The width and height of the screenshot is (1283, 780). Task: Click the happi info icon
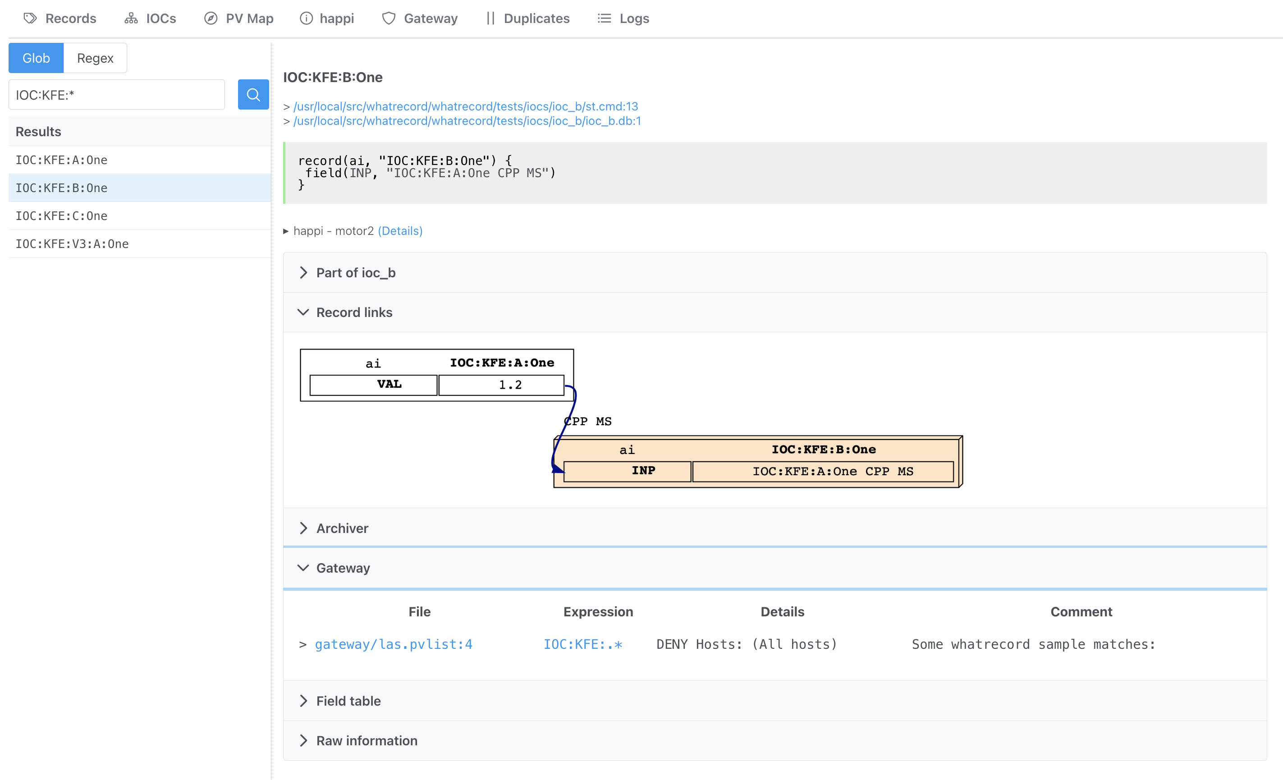coord(306,18)
